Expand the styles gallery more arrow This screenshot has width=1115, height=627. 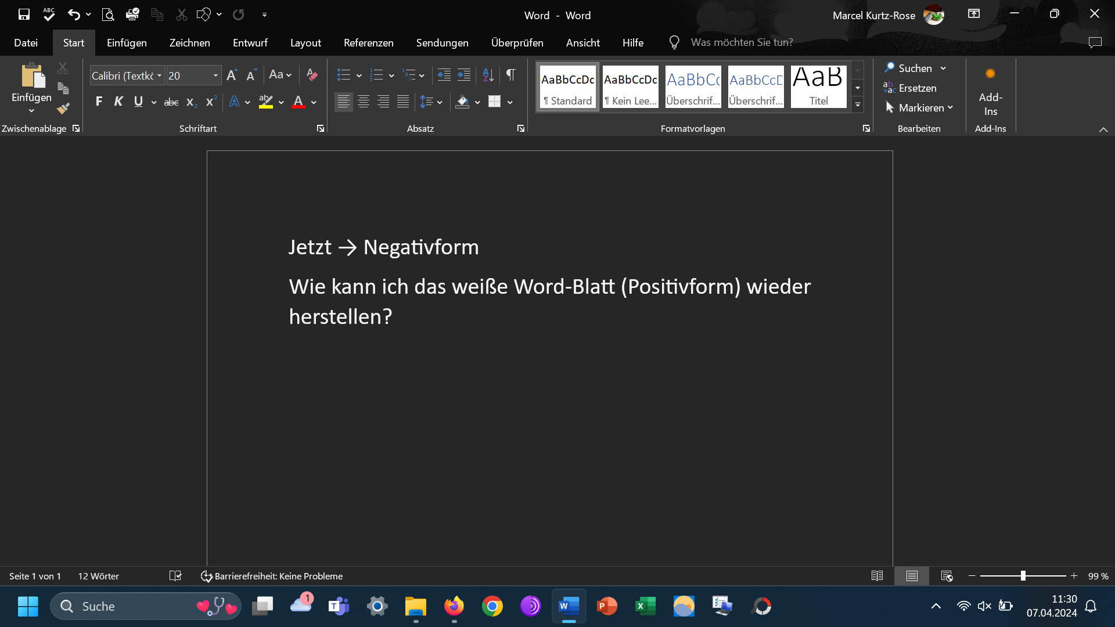[x=858, y=105]
